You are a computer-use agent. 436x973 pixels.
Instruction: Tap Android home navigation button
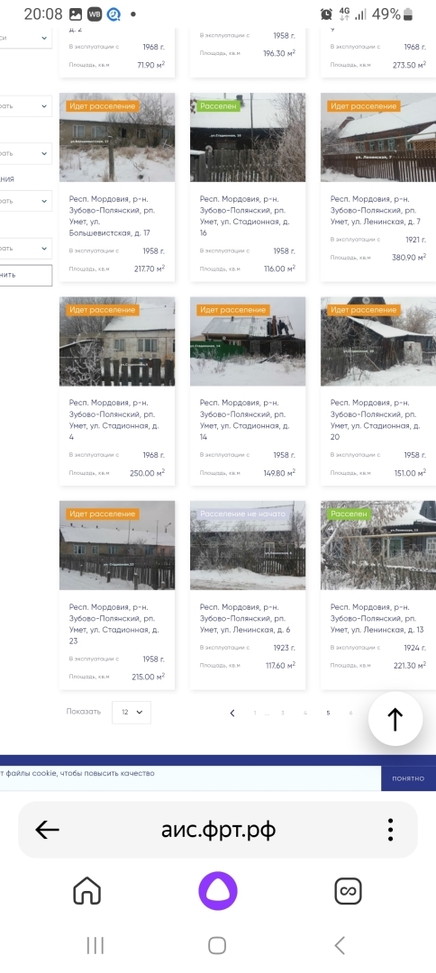pos(217,945)
